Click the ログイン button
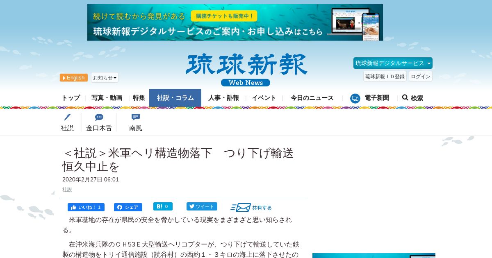 pos(421,76)
